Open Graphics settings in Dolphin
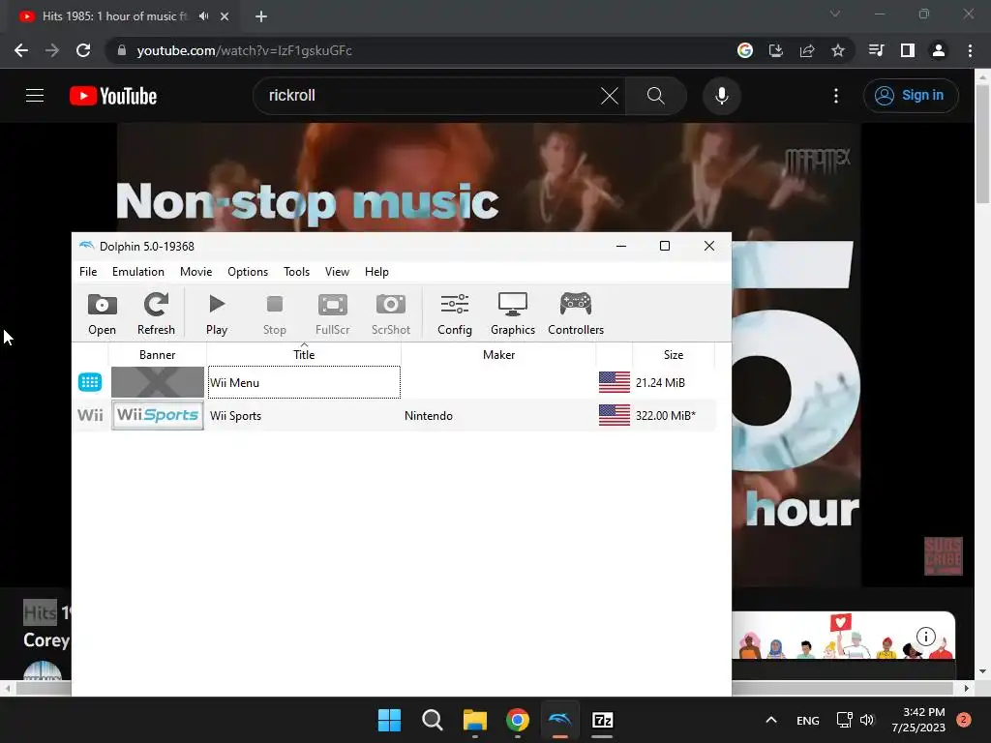The image size is (991, 743). coord(513,314)
